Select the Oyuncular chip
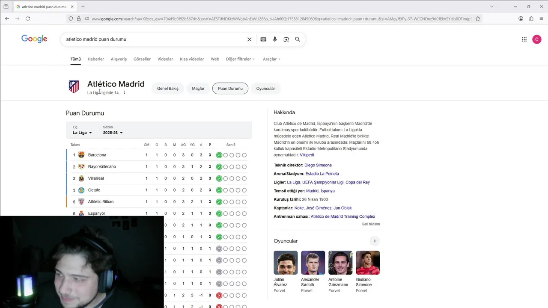This screenshot has width=548, height=308. click(265, 89)
